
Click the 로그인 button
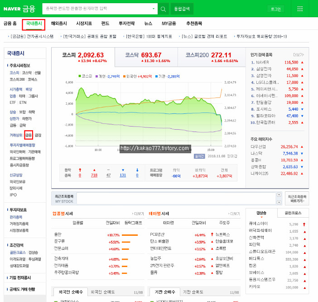pyautogui.click(x=275, y=9)
